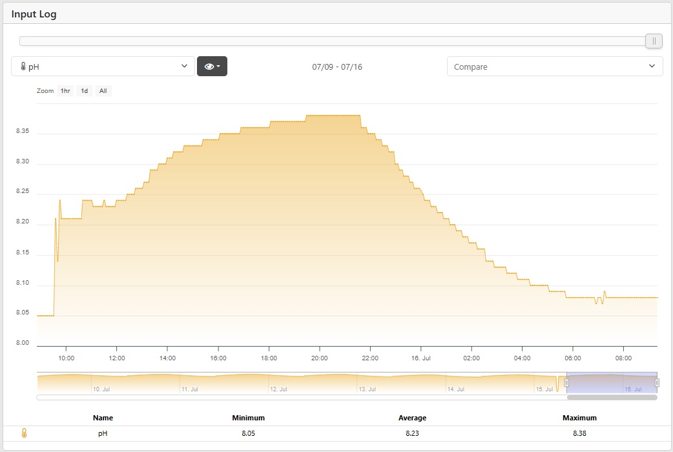The image size is (673, 452).
Task: Click the navigator's left range handle
Action: [566, 382]
